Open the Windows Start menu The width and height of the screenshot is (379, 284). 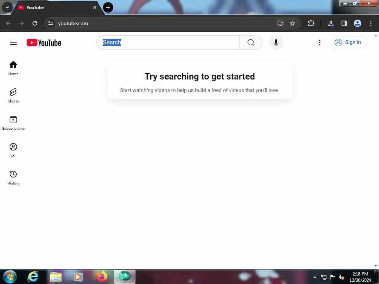(10, 277)
